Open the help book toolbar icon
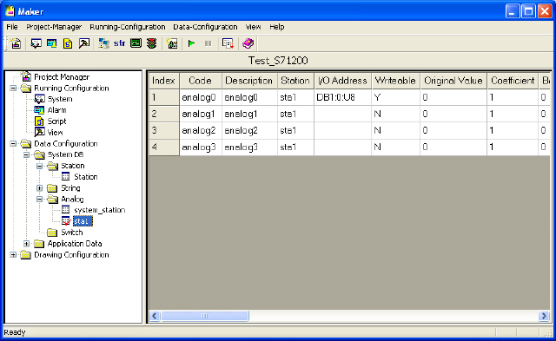Viewport: 556px width, 341px height. tap(248, 43)
